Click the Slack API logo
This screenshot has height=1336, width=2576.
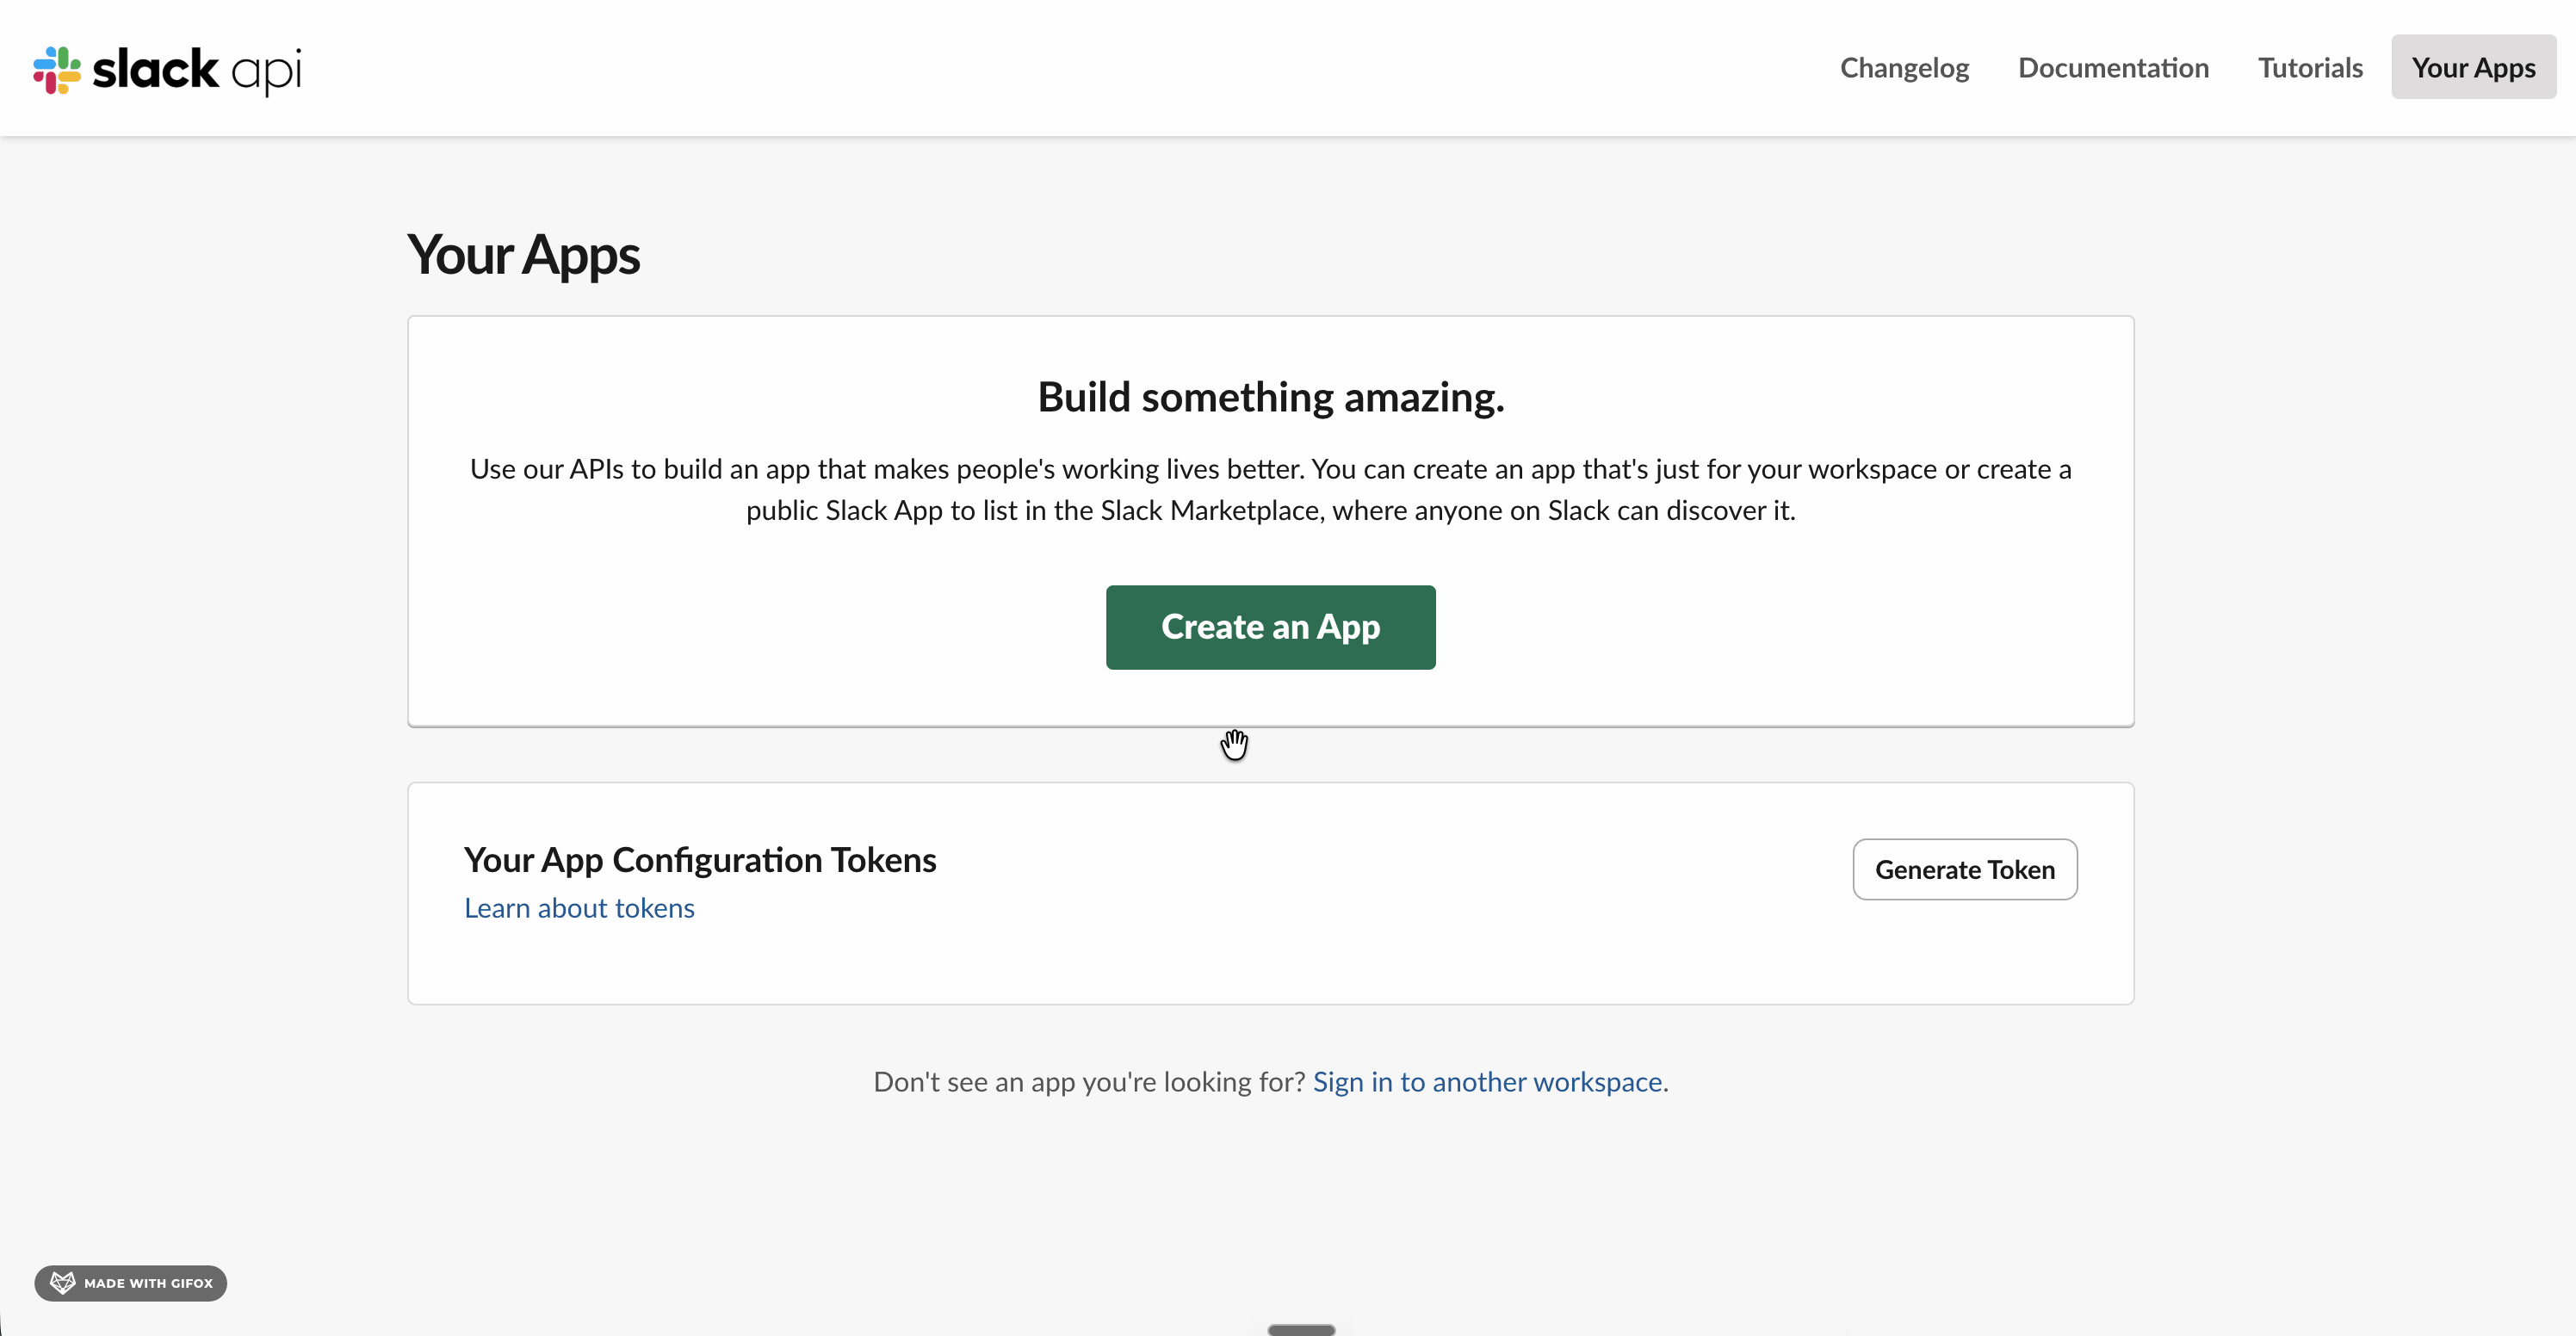(167, 70)
